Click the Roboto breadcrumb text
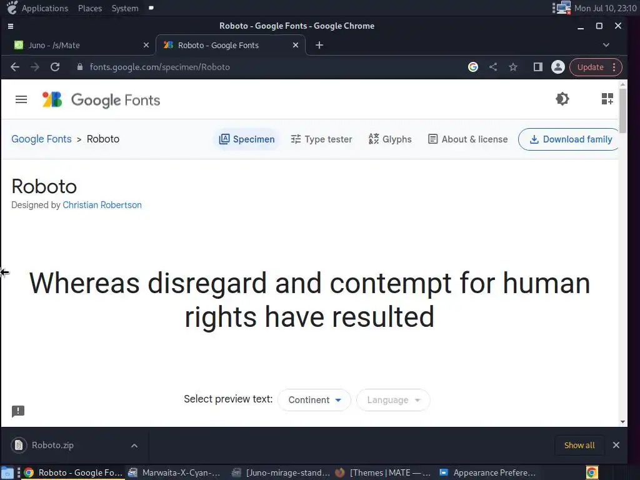The height and width of the screenshot is (480, 640). (103, 139)
